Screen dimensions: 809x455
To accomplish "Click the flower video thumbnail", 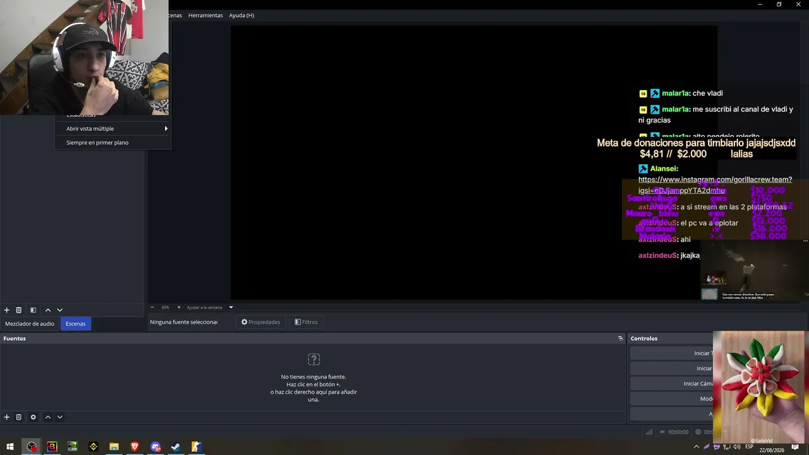I will click(759, 387).
